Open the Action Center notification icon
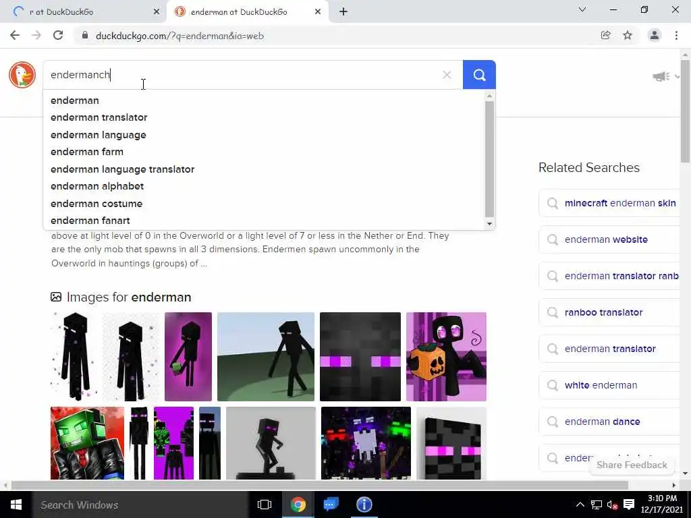Image resolution: width=691 pixels, height=518 pixels. (629, 505)
